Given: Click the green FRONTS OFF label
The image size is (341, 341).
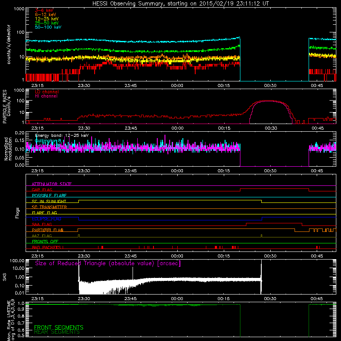Looking at the screenshot, I should [45, 241].
